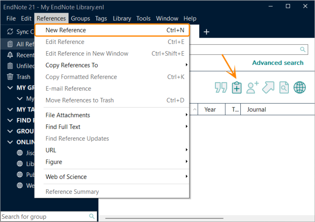Viewport: 315px width, 222px height.
Task: Click the Unfiled clipboard icon
Action: (x=10, y=66)
